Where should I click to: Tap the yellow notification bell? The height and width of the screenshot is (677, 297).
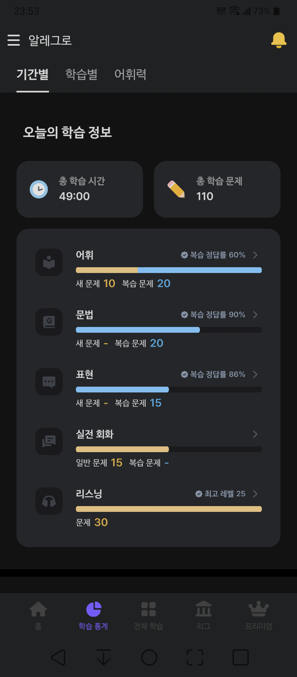[279, 40]
